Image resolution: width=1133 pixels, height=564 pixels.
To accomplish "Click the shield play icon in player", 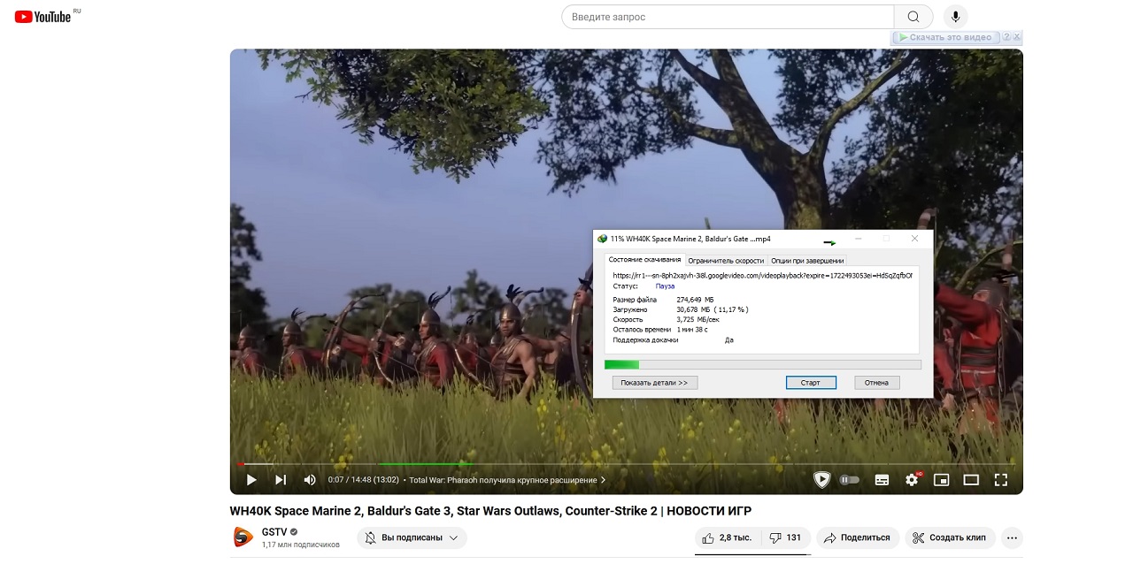I will click(822, 480).
